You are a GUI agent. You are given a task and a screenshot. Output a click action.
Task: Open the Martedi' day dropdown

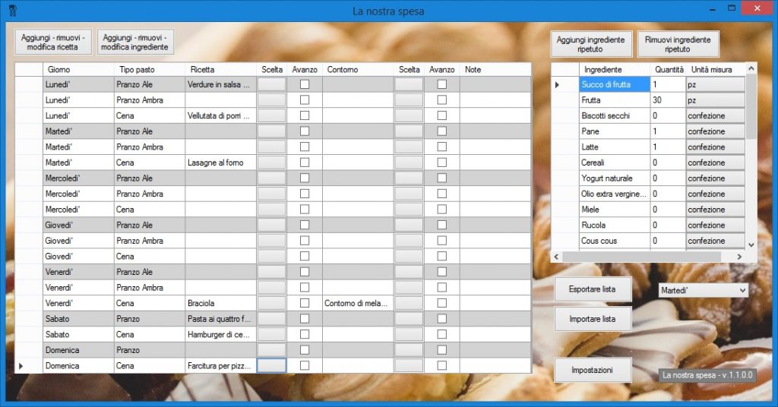(703, 290)
